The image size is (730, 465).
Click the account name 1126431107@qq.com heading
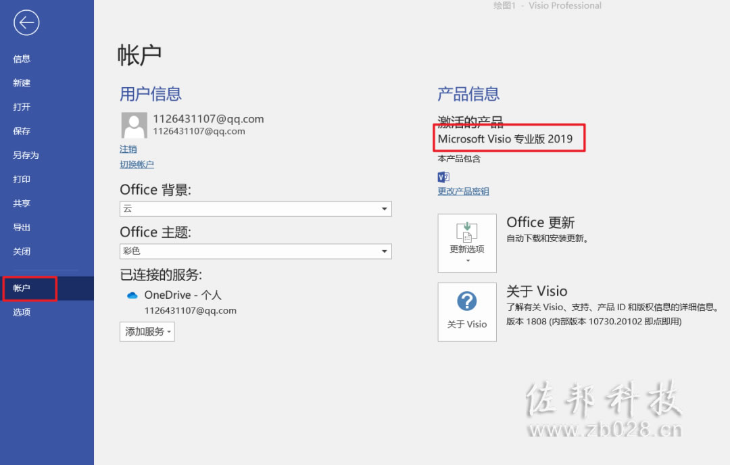pyautogui.click(x=208, y=119)
